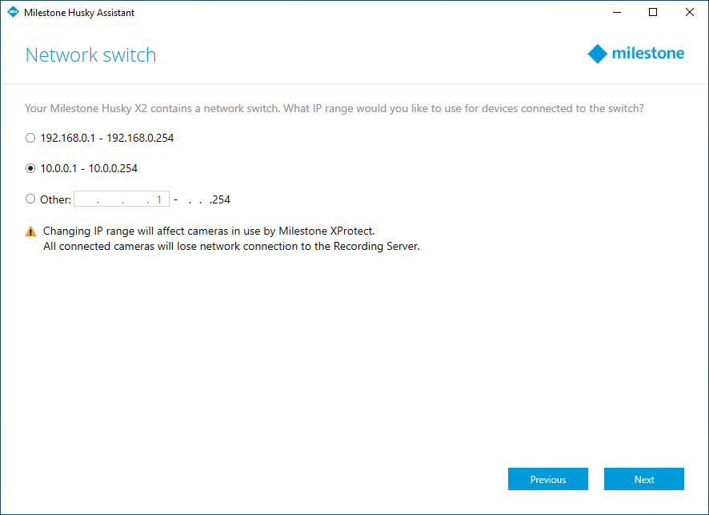The image size is (709, 515).
Task: Click the Other IP address input field
Action: click(x=122, y=199)
